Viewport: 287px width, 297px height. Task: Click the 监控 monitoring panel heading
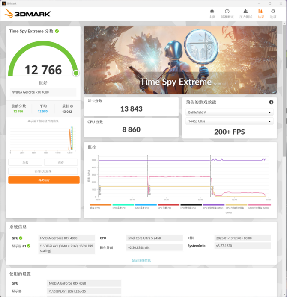[x=92, y=147]
